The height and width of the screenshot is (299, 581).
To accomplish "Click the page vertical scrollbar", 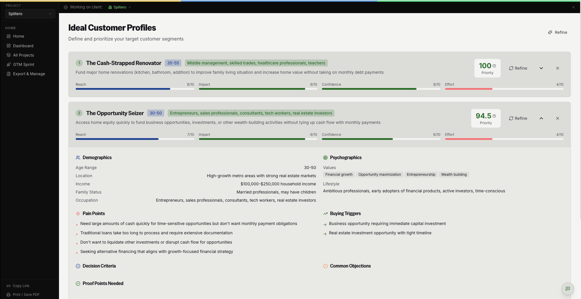I will pos(580,117).
